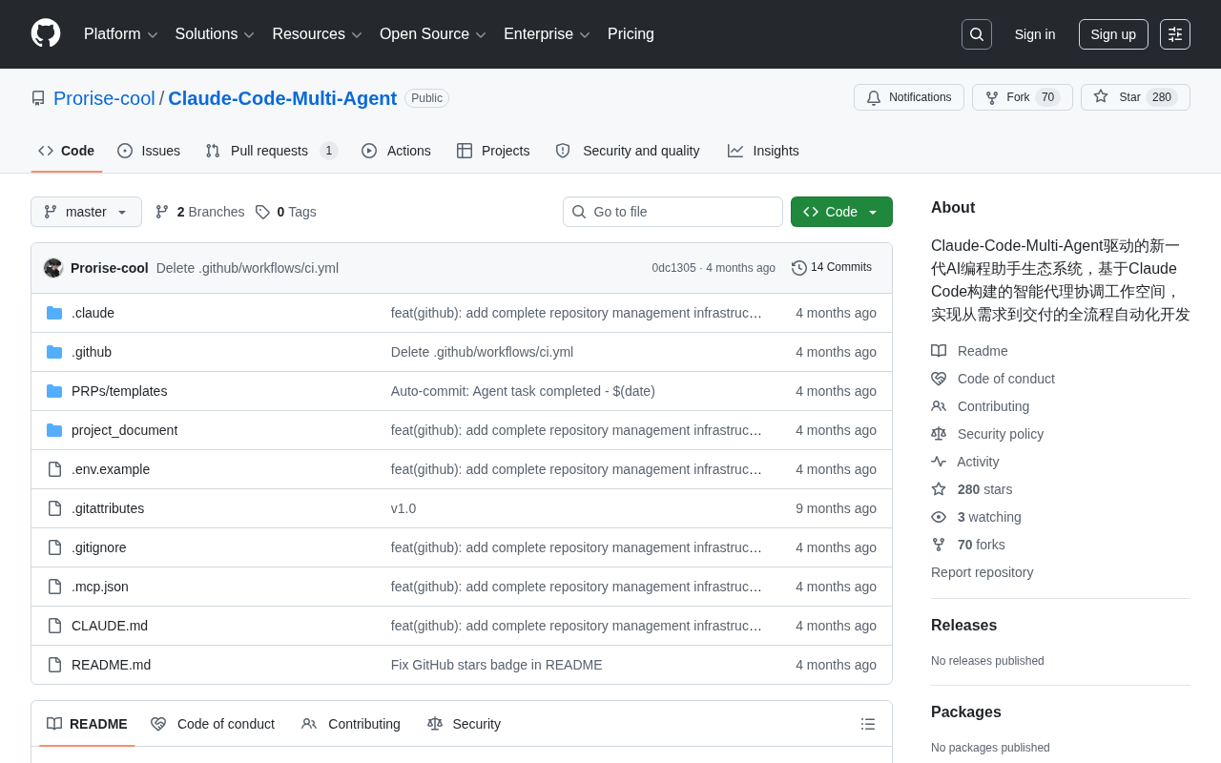Select the Security README tab

(465, 724)
